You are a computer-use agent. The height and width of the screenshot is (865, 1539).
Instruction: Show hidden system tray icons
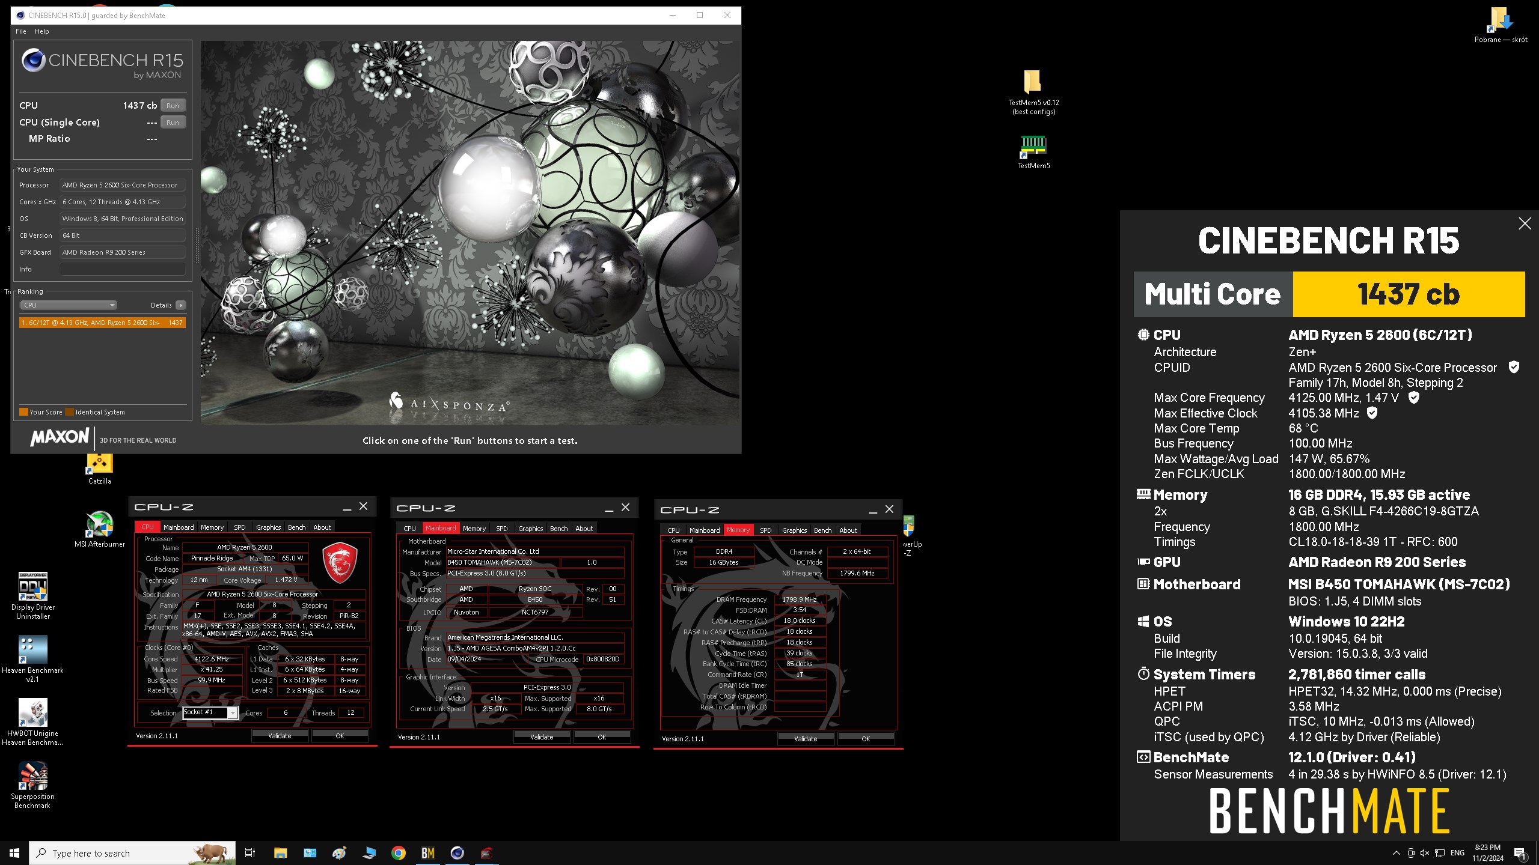tap(1396, 853)
